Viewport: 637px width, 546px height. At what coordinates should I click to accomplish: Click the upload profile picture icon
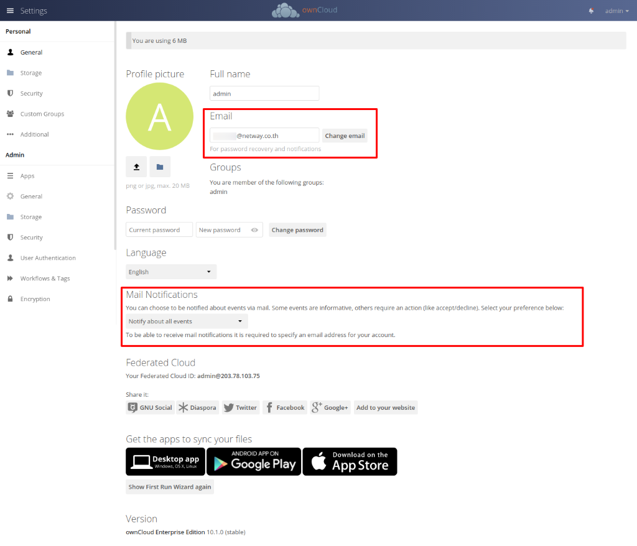136,167
